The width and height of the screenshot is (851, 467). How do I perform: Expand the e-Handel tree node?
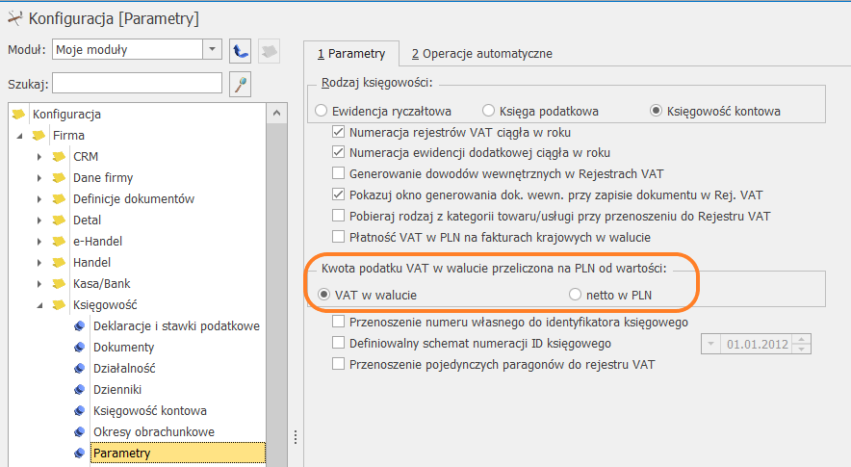point(39,242)
